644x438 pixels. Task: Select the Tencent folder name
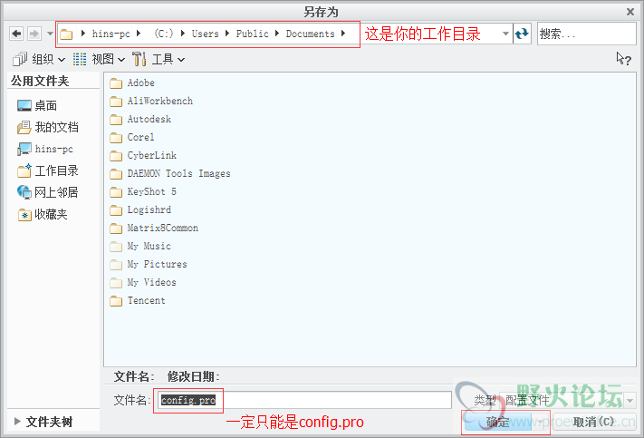pyautogui.click(x=146, y=301)
